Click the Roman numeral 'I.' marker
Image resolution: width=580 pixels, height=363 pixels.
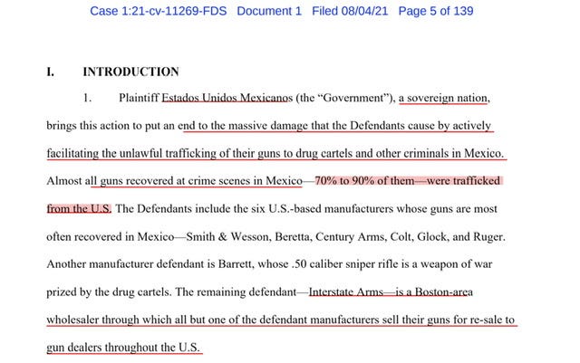51,72
